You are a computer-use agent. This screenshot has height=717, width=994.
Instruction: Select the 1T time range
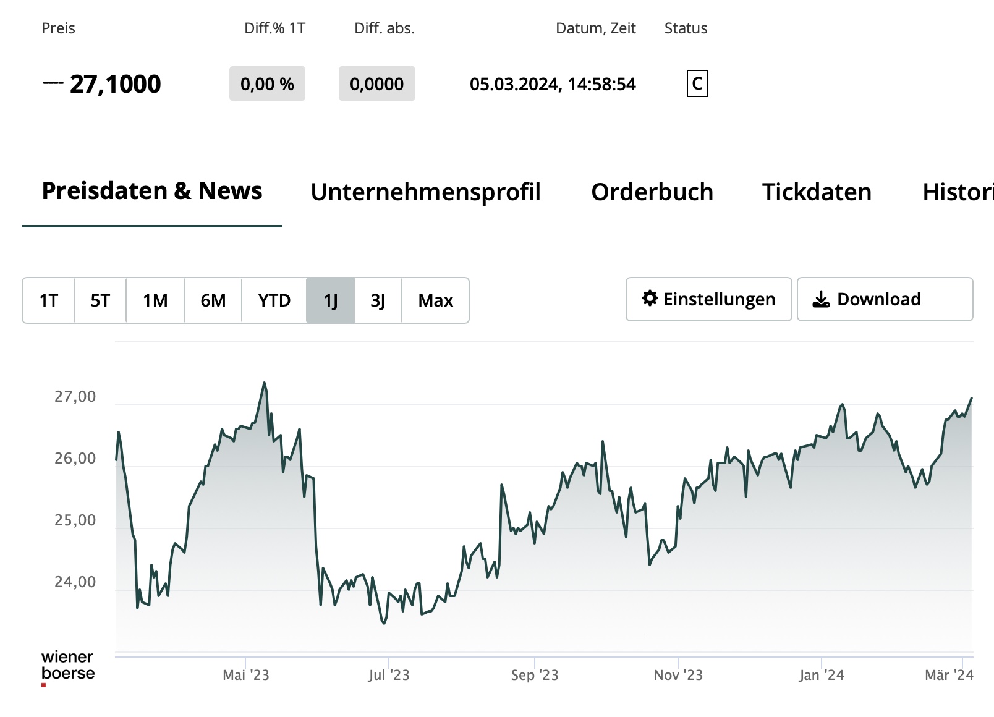[x=48, y=300]
